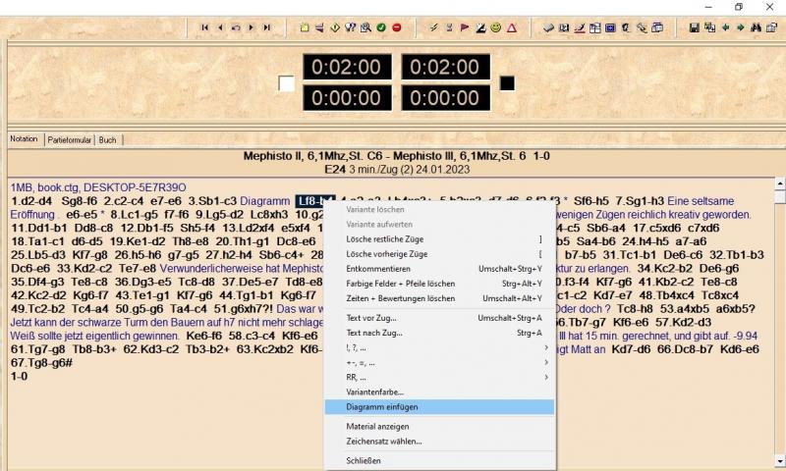Image resolution: width=786 pixels, height=471 pixels.
Task: Click the green checkmark toolbar icon
Action: point(380,27)
